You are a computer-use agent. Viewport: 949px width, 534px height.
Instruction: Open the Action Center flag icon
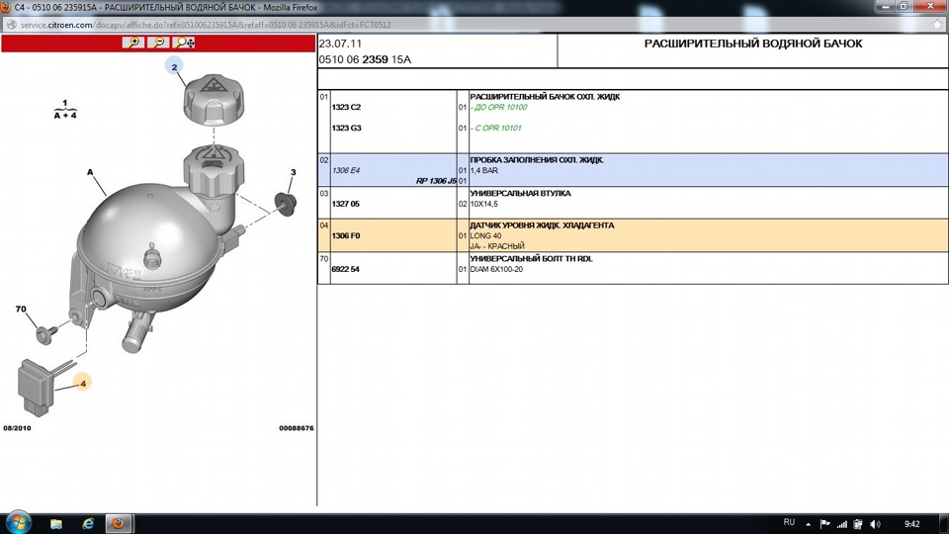point(824,524)
